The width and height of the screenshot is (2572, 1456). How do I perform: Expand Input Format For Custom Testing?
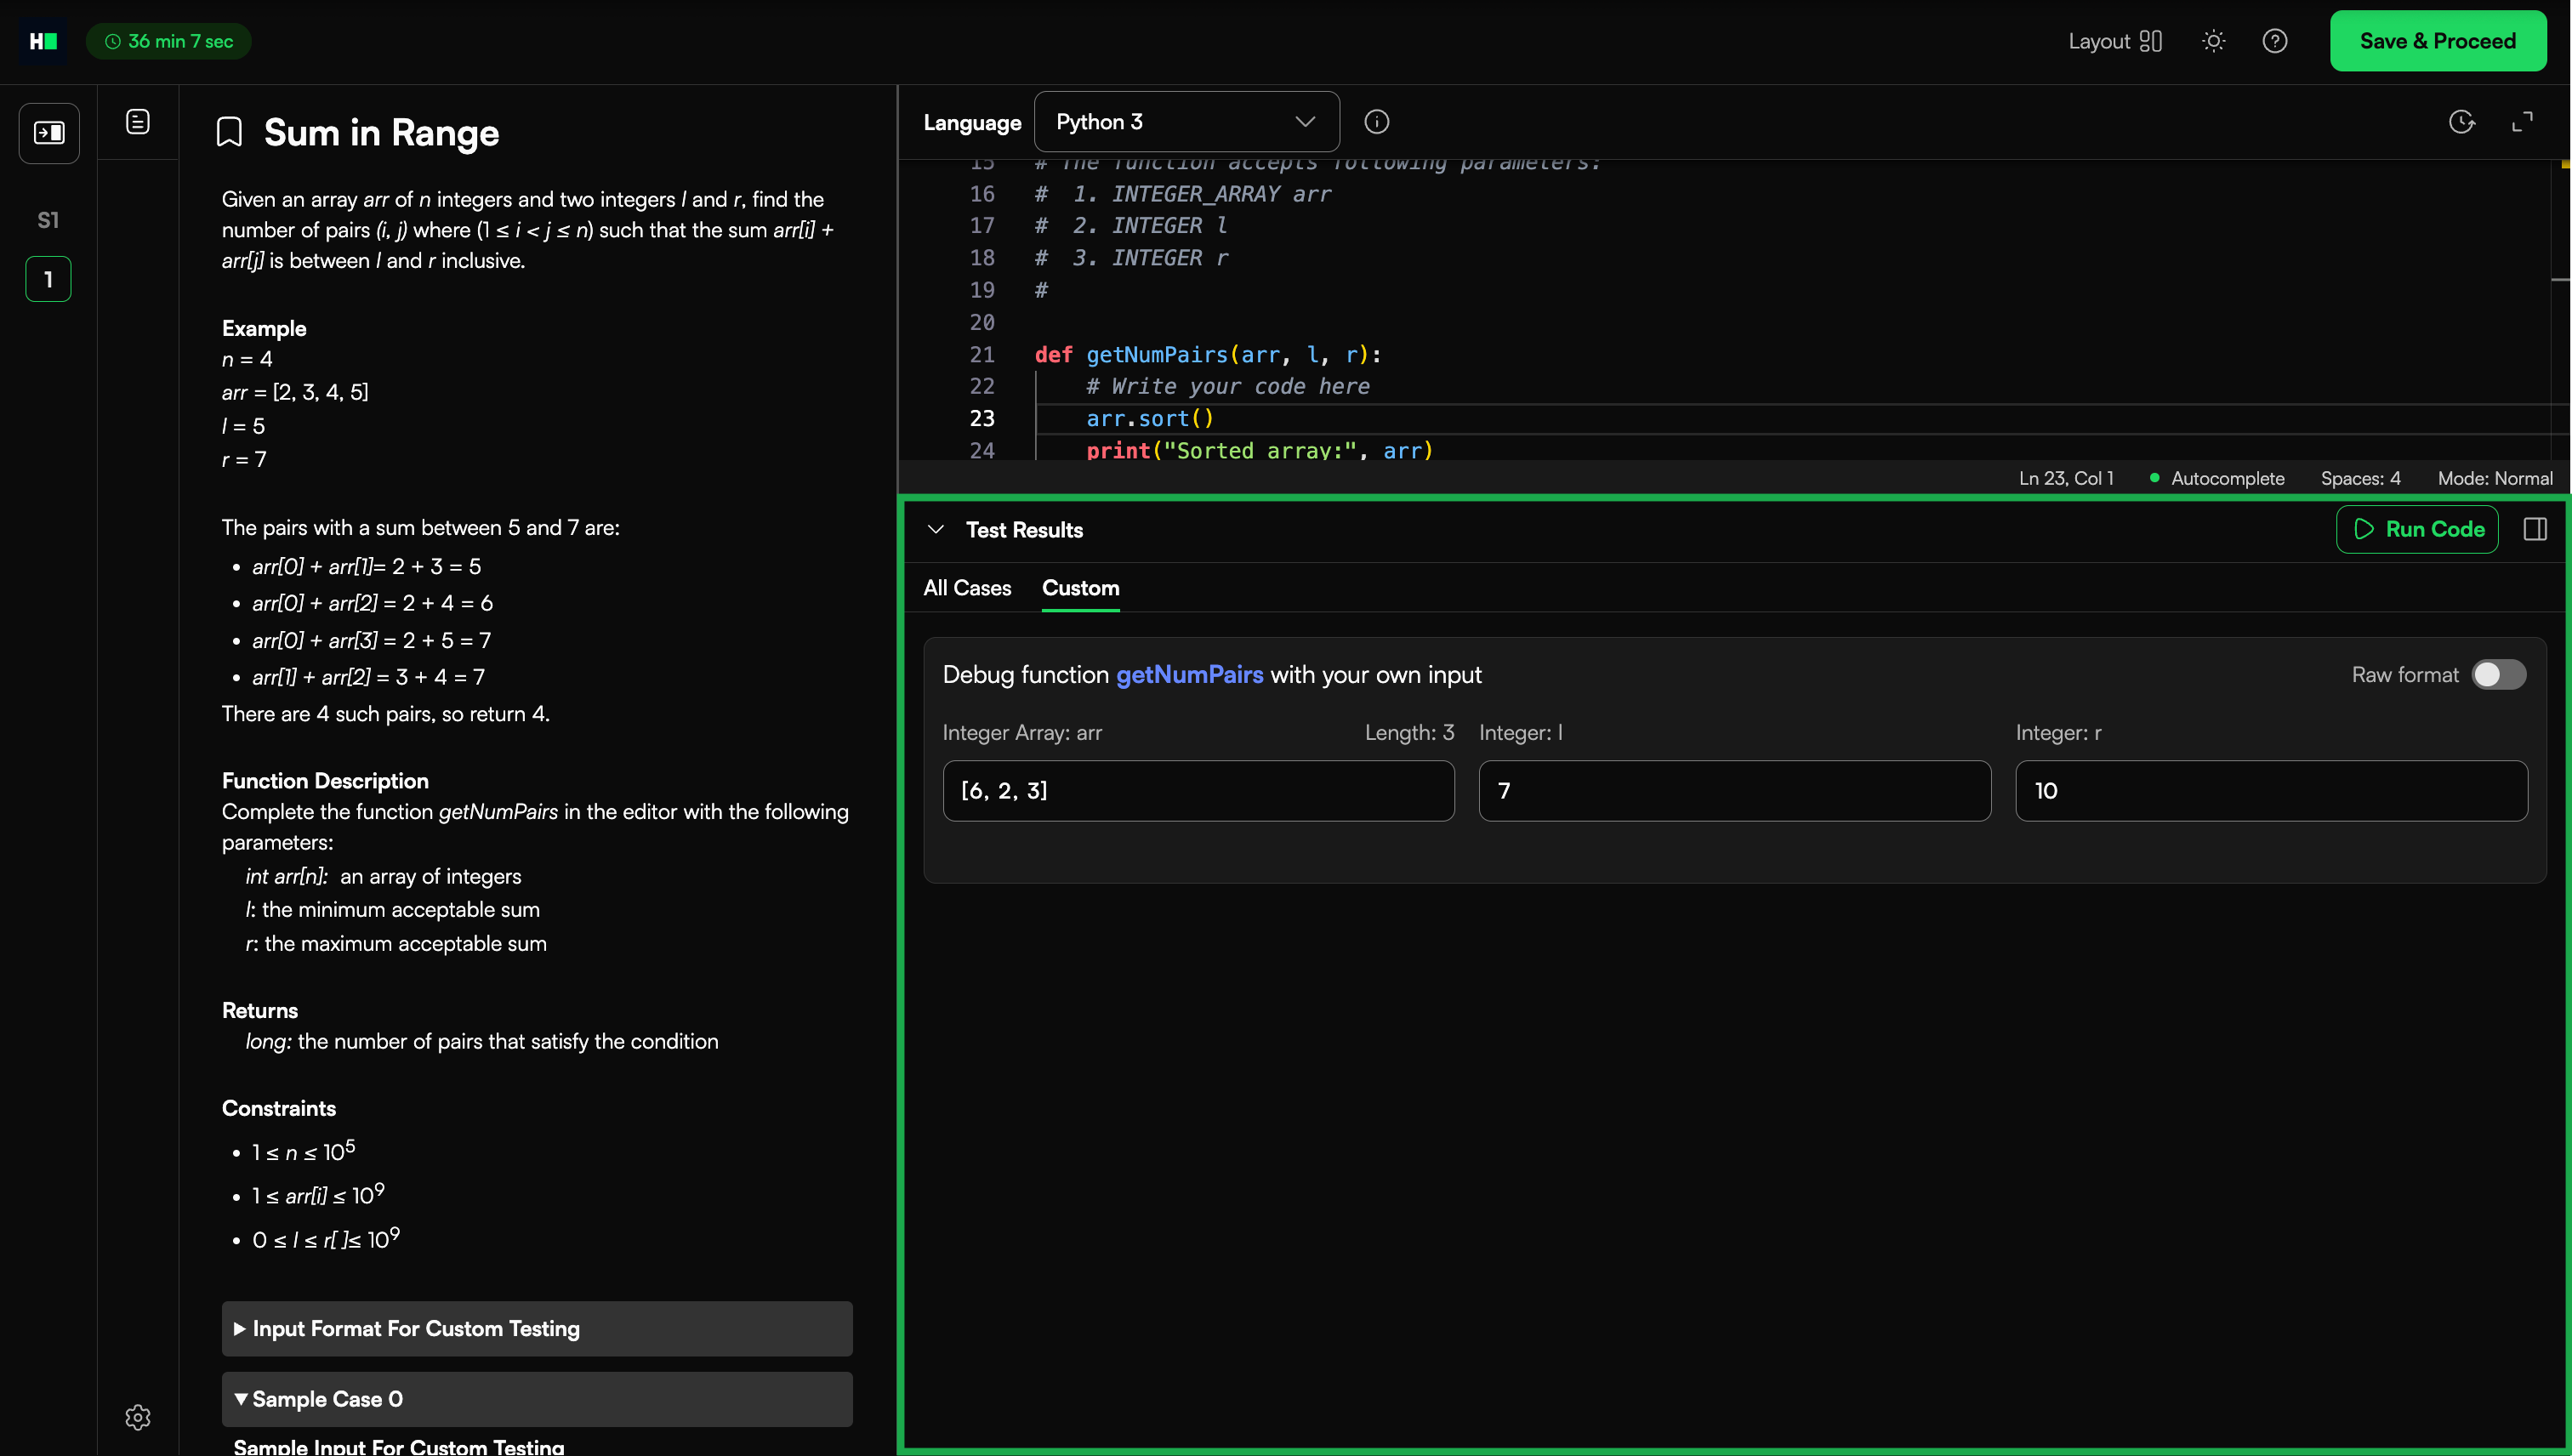536,1328
